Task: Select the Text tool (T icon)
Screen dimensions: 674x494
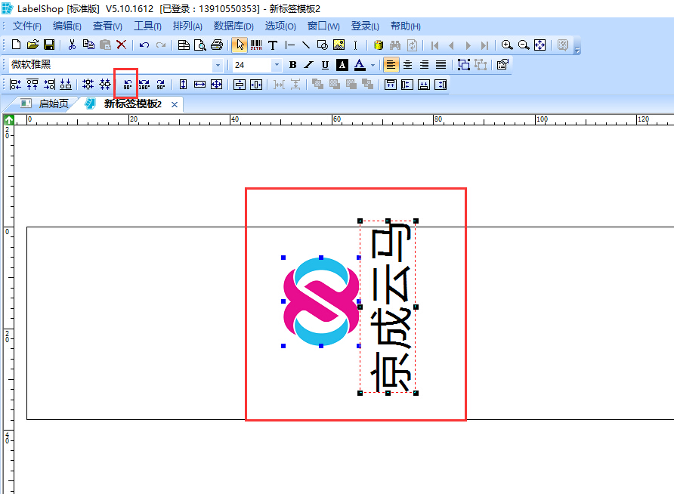Action: pyautogui.click(x=273, y=45)
